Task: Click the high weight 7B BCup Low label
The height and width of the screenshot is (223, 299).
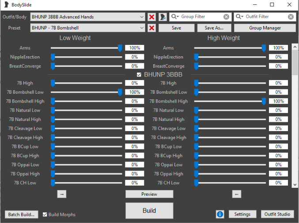Action: (168, 146)
